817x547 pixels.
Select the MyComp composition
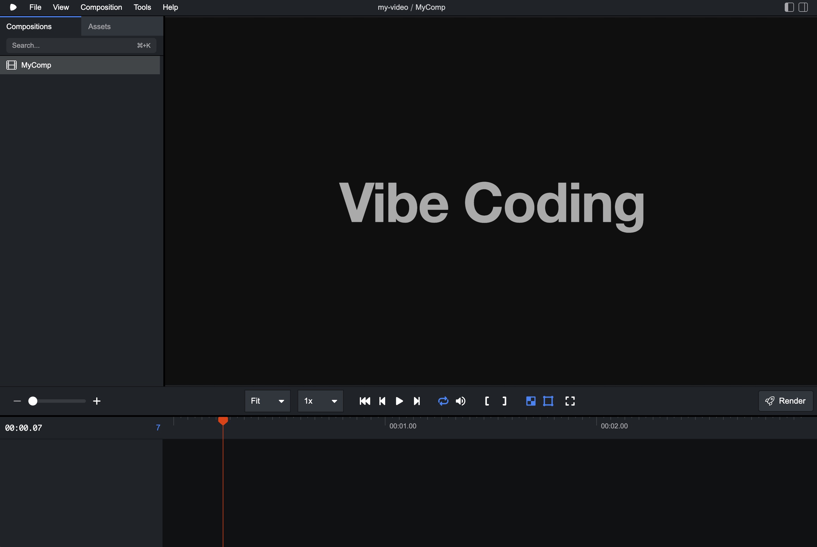coord(80,65)
